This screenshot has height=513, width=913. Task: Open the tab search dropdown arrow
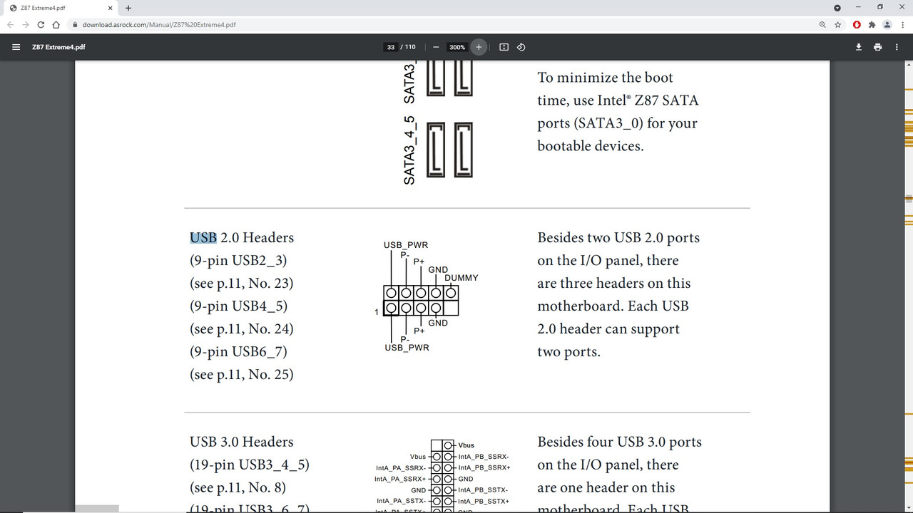click(x=838, y=7)
